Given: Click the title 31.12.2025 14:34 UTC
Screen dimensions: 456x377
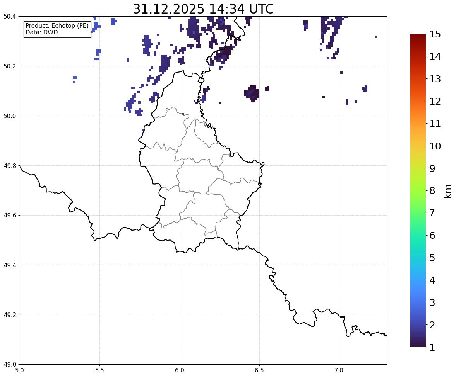Looking at the screenshot, I should point(203,9).
